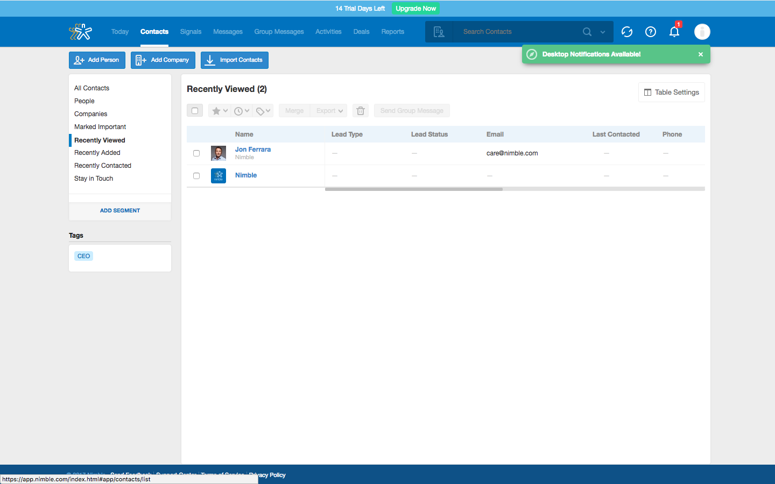Select Companies in the sidebar
Screen dimensions: 775x484
coord(91,114)
